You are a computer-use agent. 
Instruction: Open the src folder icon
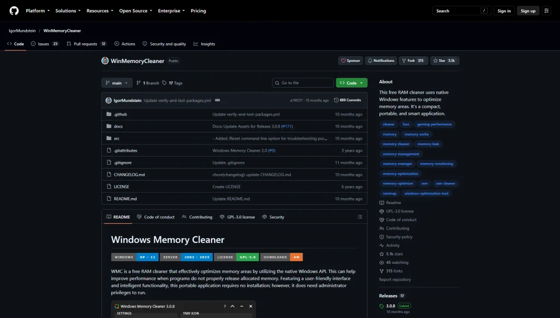[109, 138]
